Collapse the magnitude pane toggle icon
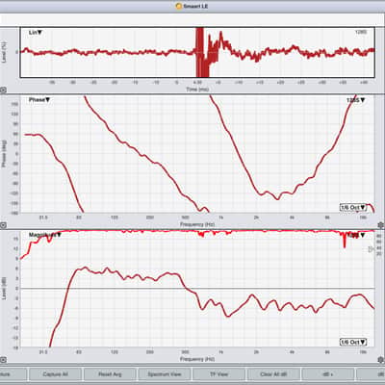Screen dimensions: 385x385 [x=3, y=360]
